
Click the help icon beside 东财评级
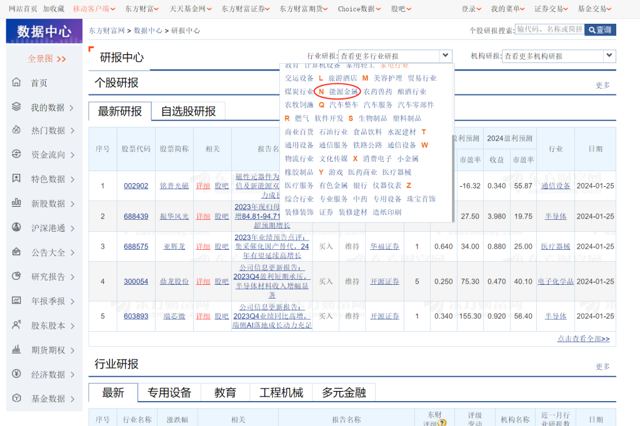(x=442, y=423)
